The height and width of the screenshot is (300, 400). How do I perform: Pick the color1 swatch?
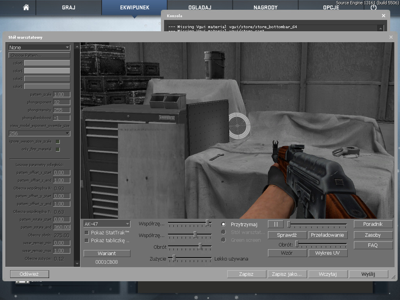(x=47, y=71)
